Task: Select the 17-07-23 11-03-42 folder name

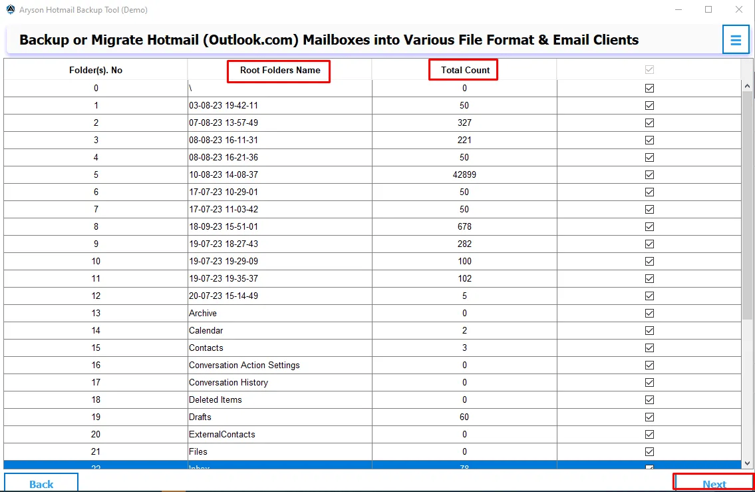Action: tap(224, 210)
